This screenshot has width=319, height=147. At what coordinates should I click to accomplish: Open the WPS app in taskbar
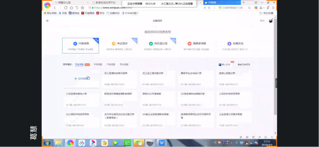162,143
